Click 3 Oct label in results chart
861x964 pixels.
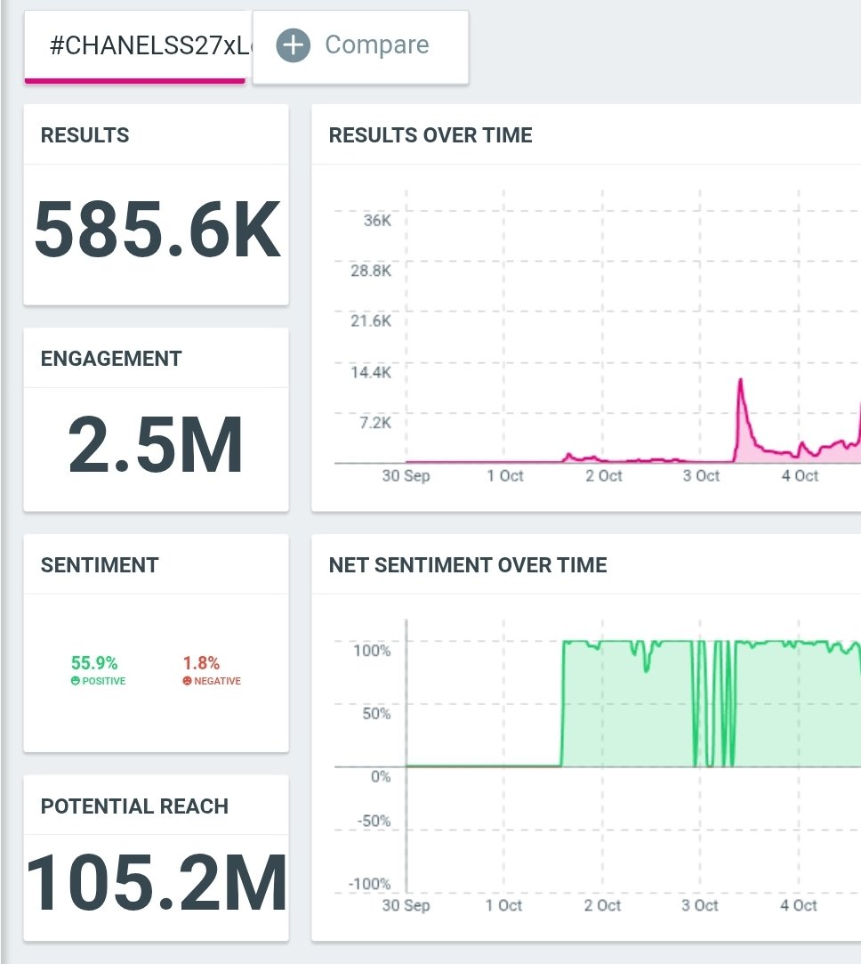click(701, 476)
